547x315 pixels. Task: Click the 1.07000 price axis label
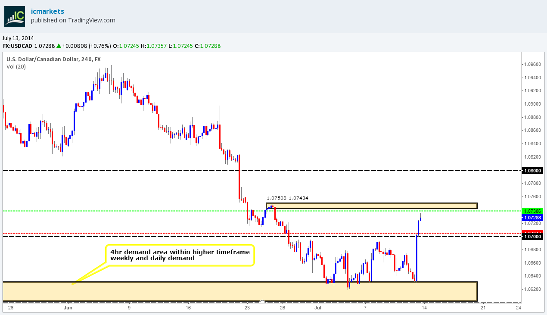point(533,237)
